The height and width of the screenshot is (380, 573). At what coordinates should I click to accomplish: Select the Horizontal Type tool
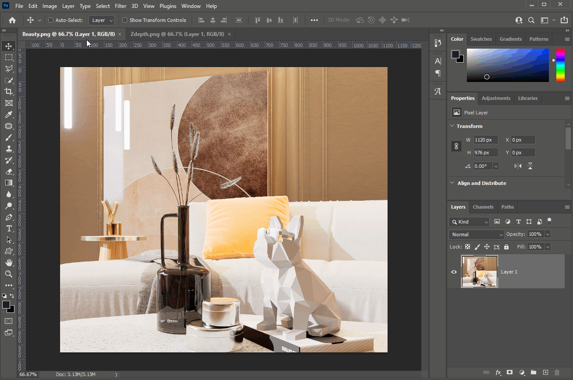pyautogui.click(x=9, y=229)
